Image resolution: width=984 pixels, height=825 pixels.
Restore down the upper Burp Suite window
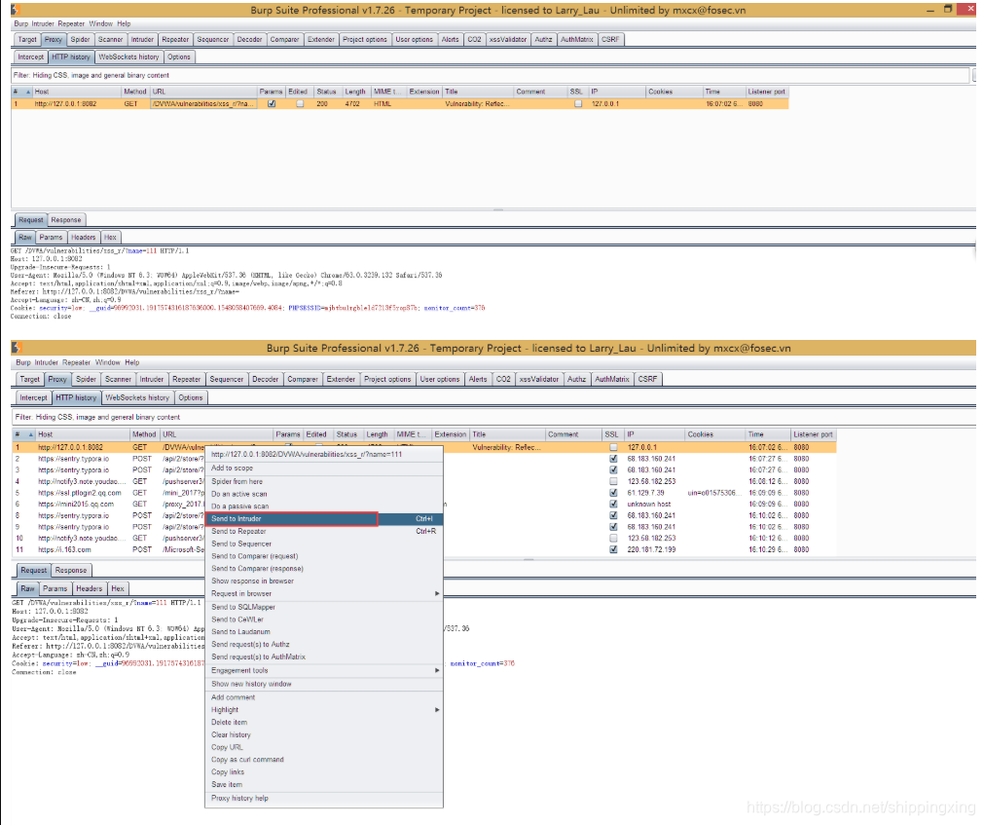click(x=948, y=10)
